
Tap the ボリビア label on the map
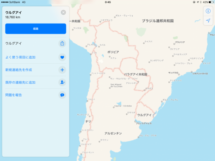113,52
